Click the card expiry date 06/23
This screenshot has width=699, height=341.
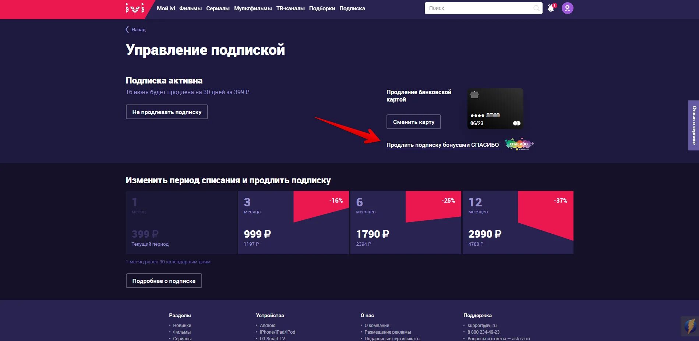(477, 123)
